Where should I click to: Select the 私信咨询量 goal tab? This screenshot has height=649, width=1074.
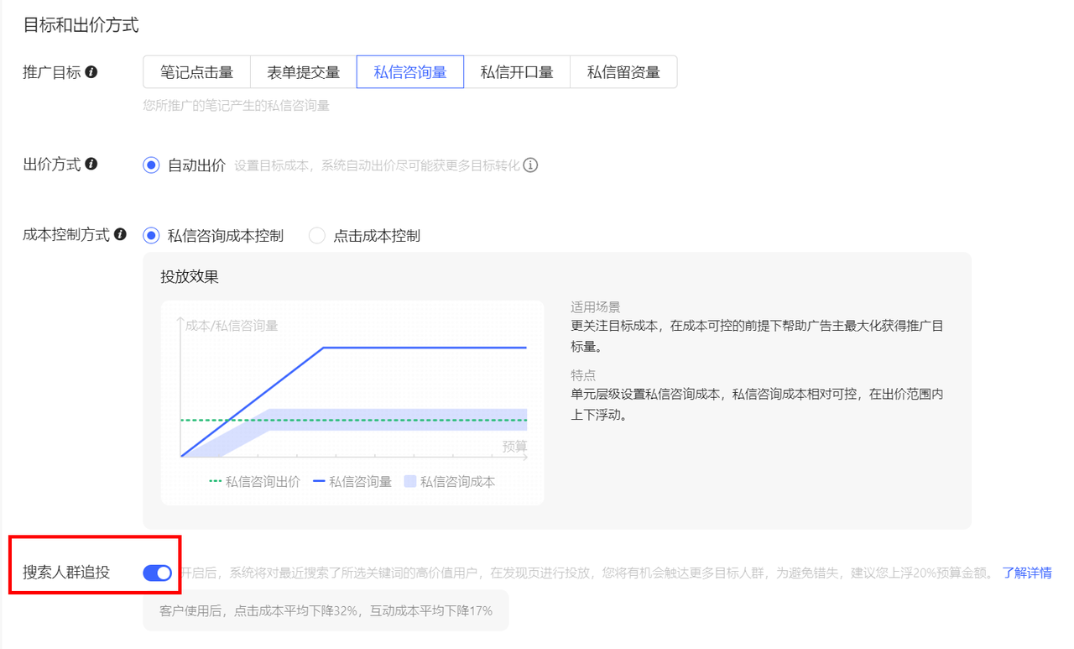(410, 72)
